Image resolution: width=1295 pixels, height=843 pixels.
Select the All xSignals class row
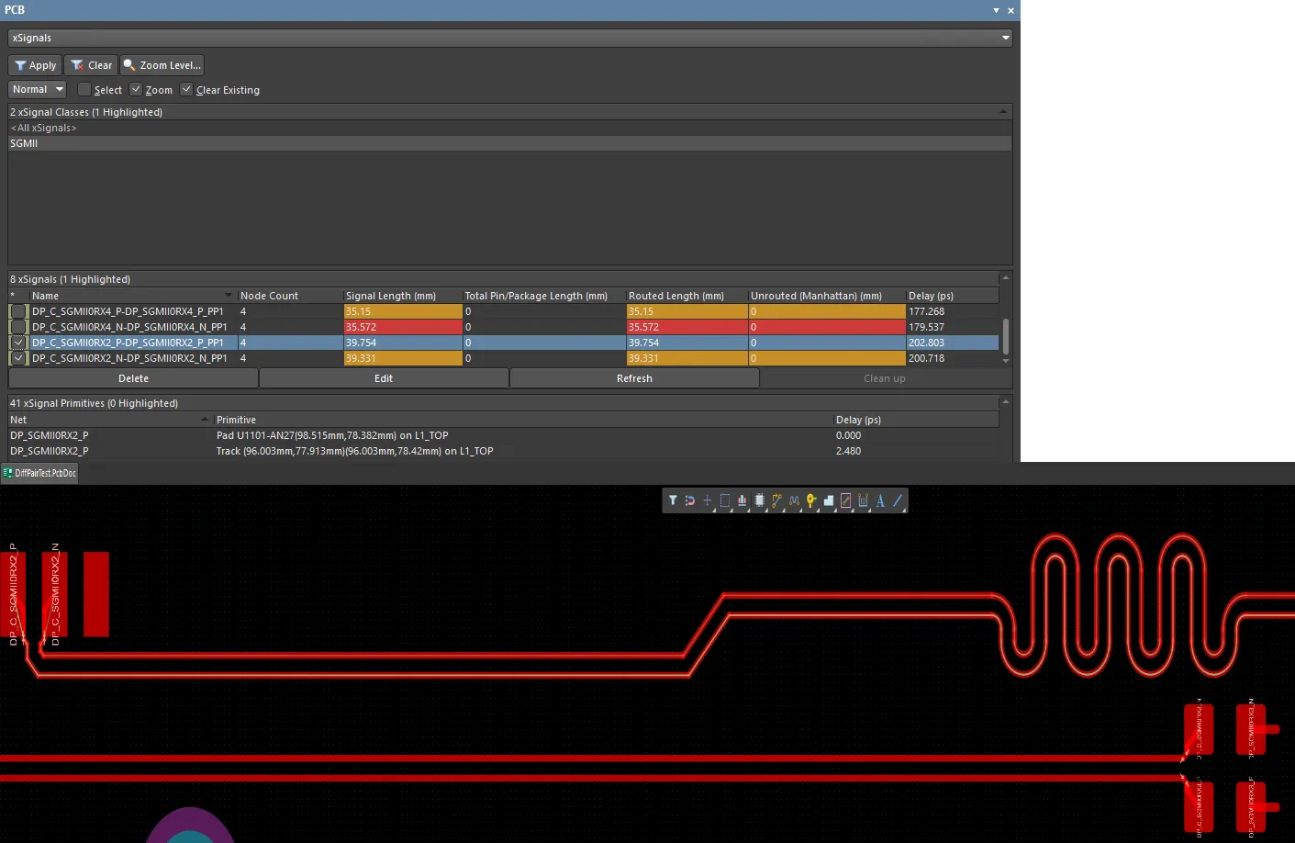pos(509,128)
